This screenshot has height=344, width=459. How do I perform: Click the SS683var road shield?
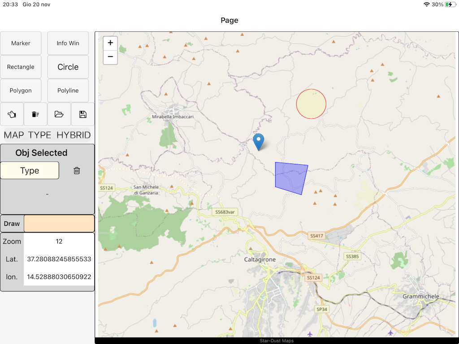pyautogui.click(x=225, y=212)
